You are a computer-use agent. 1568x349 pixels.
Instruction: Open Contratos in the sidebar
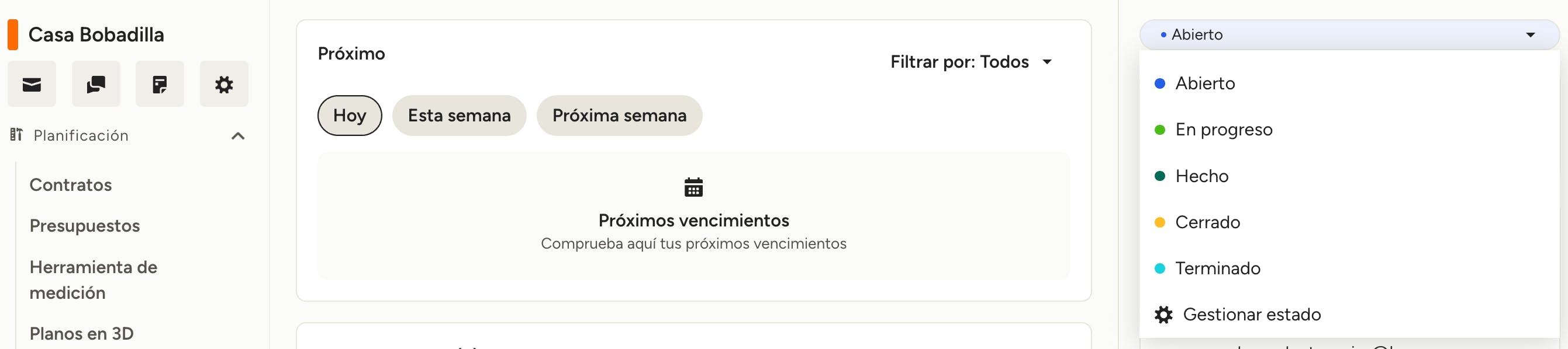71,185
